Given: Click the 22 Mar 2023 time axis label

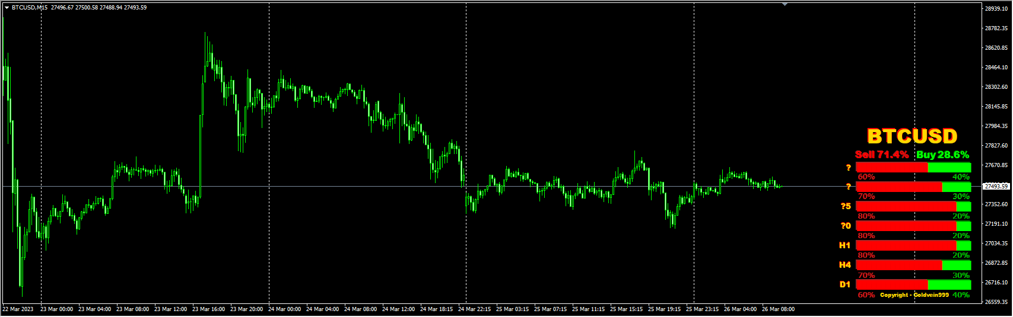Looking at the screenshot, I should coord(18,309).
